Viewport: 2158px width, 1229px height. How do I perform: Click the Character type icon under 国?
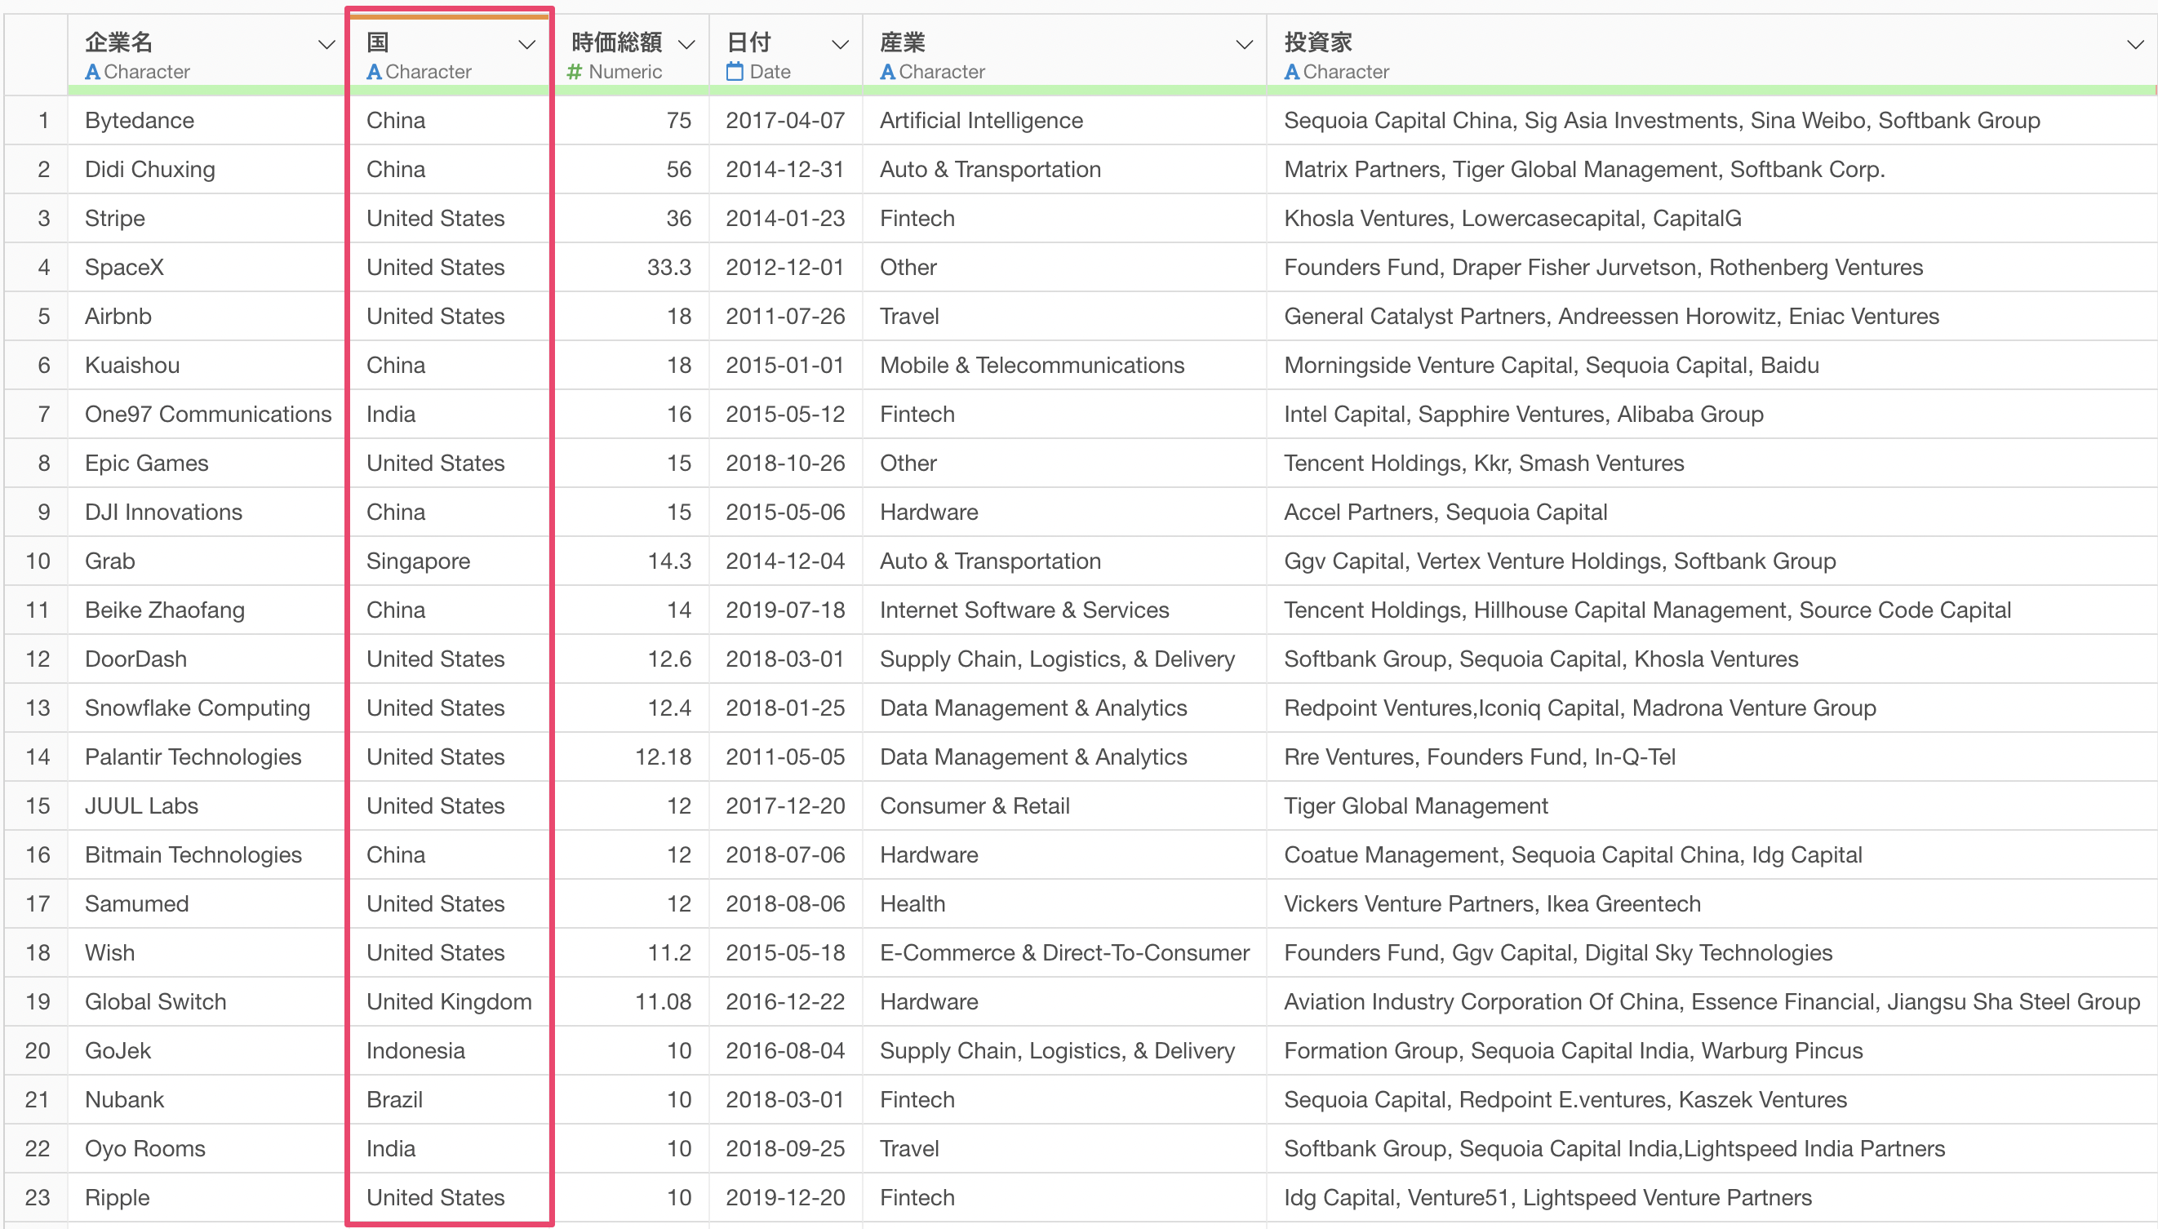[x=374, y=73]
